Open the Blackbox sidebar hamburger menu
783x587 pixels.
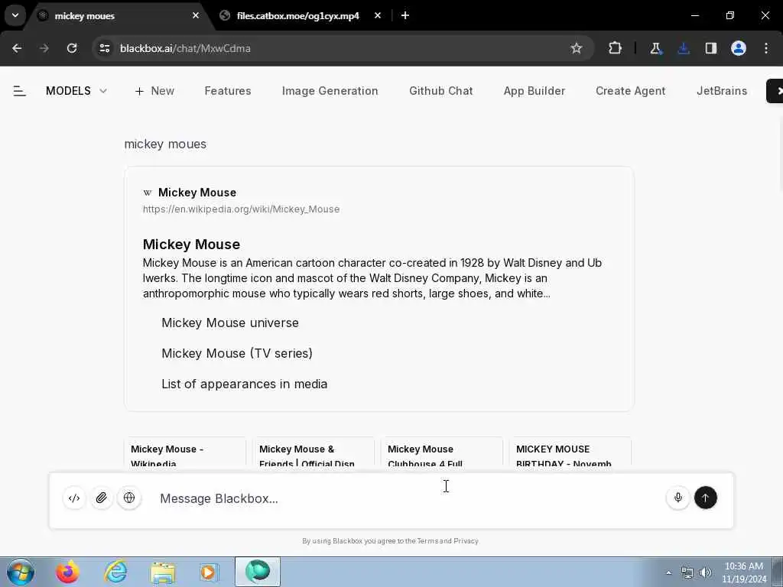[19, 91]
